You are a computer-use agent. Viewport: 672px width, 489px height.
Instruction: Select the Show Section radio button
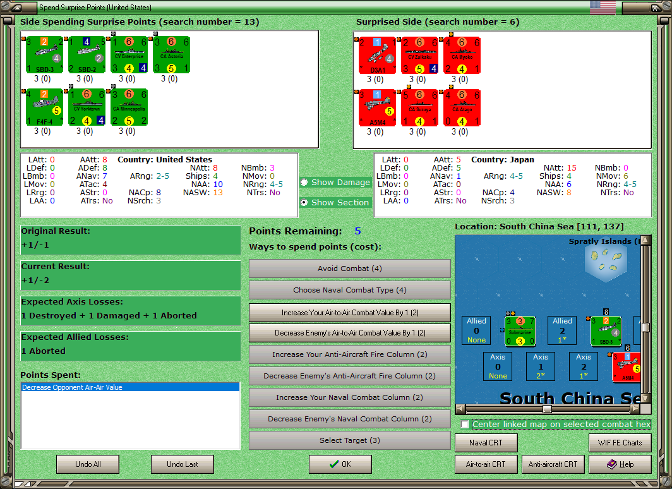304,202
